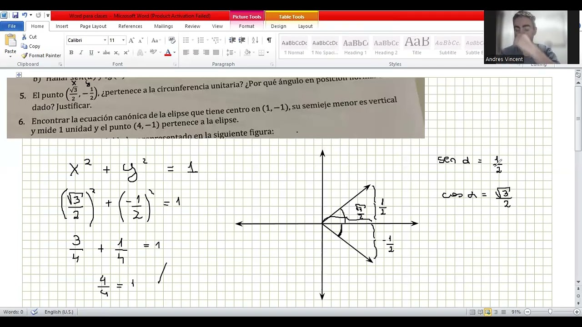This screenshot has height=327, width=582.
Task: Grow font size icon
Action: click(131, 40)
